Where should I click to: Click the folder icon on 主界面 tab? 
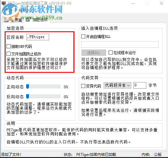pos(7,20)
